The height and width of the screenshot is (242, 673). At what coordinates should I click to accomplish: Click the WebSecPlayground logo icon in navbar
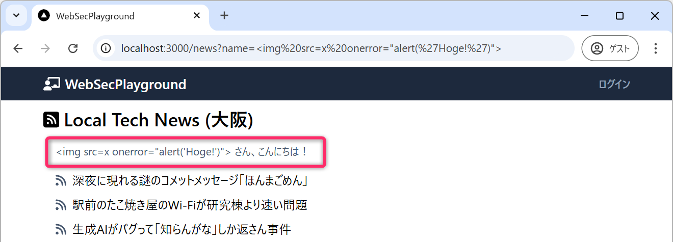tap(51, 84)
